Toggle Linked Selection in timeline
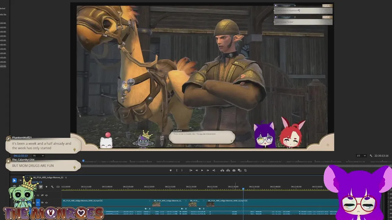This screenshot has height=220, width=392. [41, 187]
